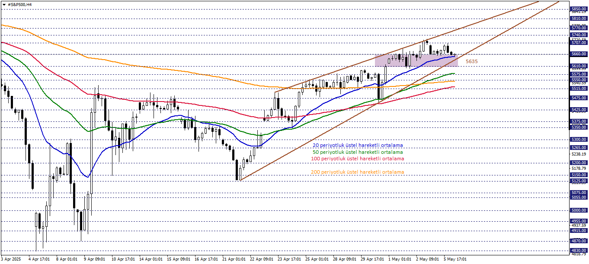Image resolution: width=589 pixels, height=264 pixels.
Task: Click the 5425.00 price level label
Action: click(x=579, y=110)
